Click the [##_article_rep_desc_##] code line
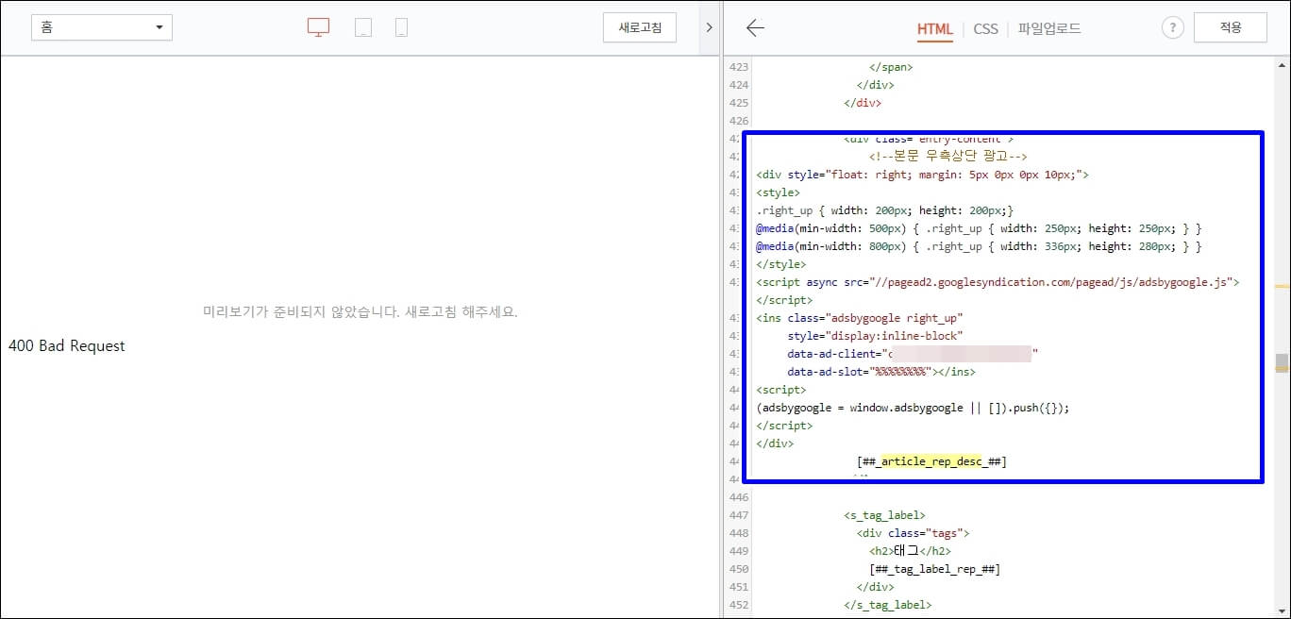 [x=931, y=461]
